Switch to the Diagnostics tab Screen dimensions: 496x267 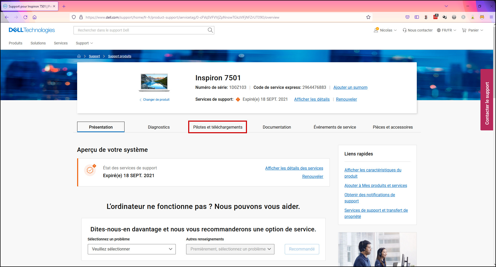coord(159,127)
